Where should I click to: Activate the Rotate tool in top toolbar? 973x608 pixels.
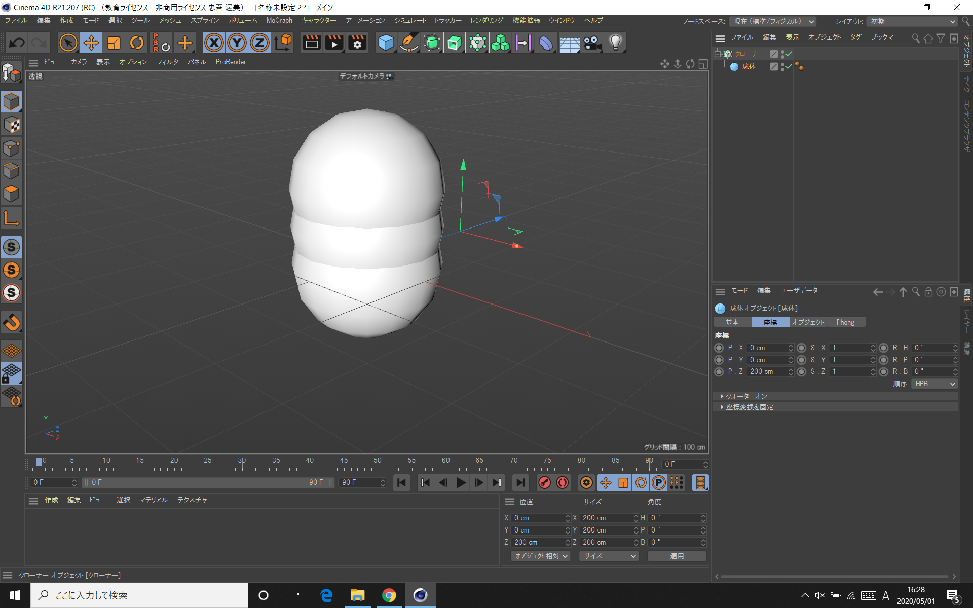(137, 43)
